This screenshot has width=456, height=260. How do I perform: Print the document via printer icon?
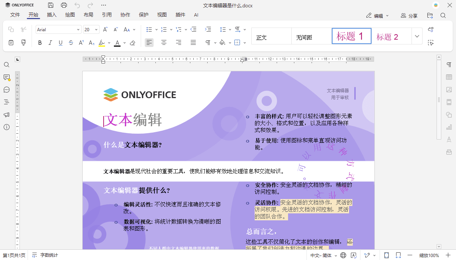[x=64, y=5]
